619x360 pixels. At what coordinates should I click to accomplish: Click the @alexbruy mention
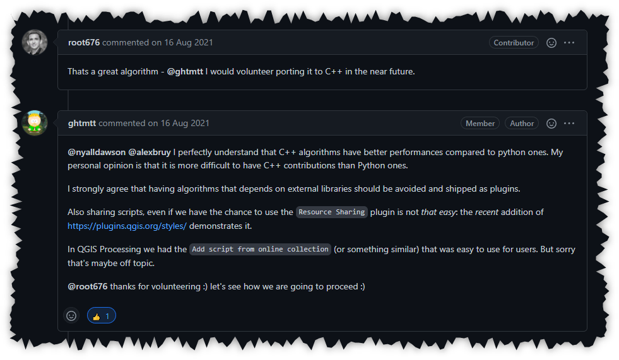[x=150, y=152]
